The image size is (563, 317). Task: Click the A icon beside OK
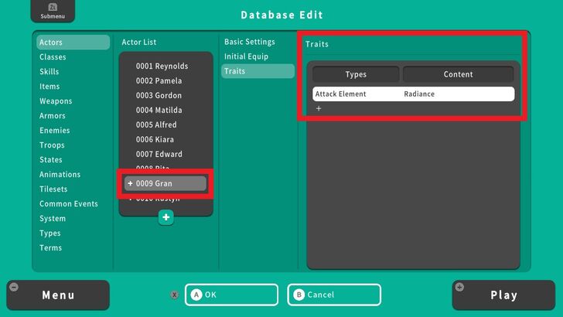tap(196, 295)
